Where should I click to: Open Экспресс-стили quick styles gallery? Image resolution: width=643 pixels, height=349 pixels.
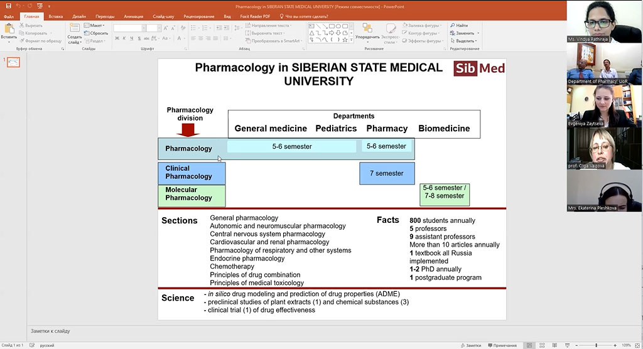[390, 34]
